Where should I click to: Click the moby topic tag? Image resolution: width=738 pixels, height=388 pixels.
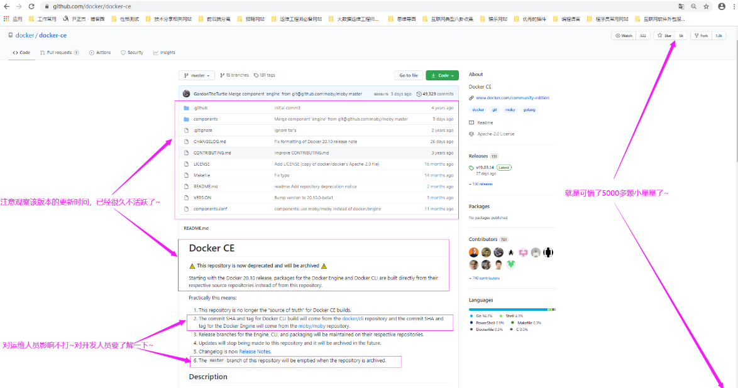coord(510,110)
